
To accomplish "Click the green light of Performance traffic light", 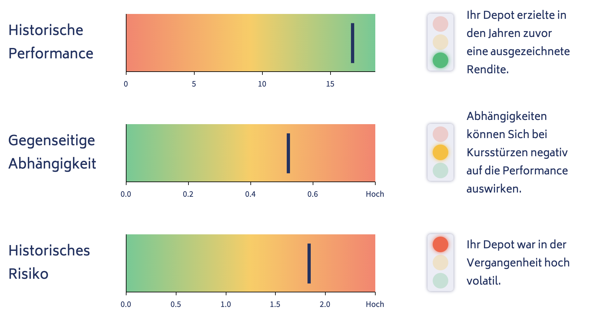I will (x=440, y=60).
